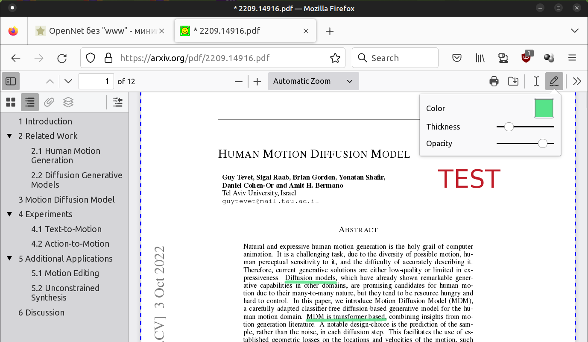Click the page number input field
The width and height of the screenshot is (588, 342).
tap(96, 81)
